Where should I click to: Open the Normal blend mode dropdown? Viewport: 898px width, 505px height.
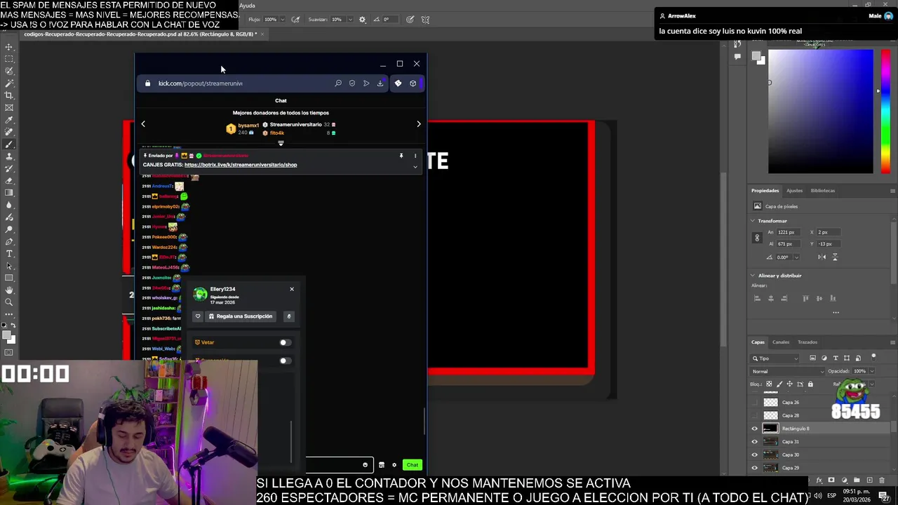coord(788,371)
